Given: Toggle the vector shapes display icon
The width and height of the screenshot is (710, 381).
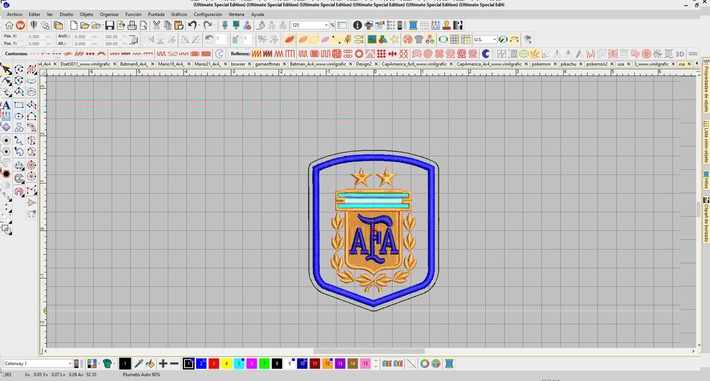Looking at the screenshot, I should click(383, 39).
